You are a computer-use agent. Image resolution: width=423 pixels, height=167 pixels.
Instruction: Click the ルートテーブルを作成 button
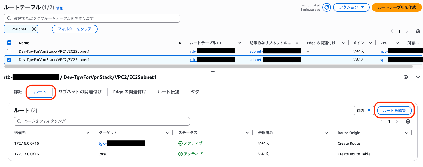pos(397,7)
